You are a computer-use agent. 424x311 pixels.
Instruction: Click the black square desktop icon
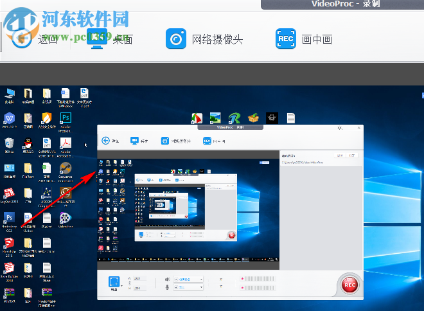click(x=272, y=118)
